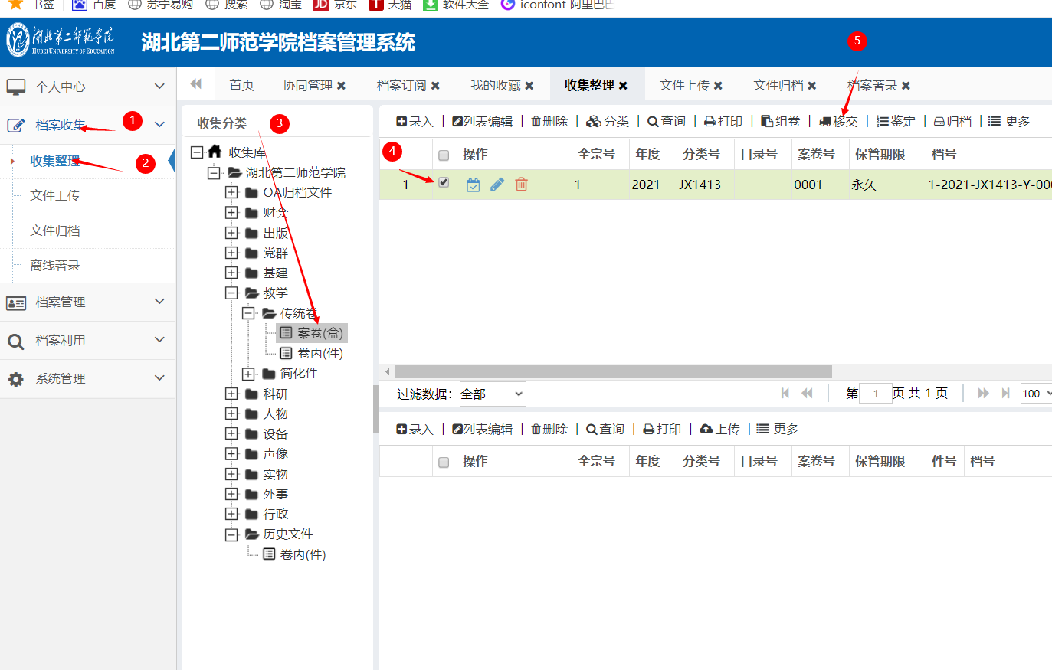Click the pencil edit icon in row 1
1052x670 pixels.
pos(497,185)
